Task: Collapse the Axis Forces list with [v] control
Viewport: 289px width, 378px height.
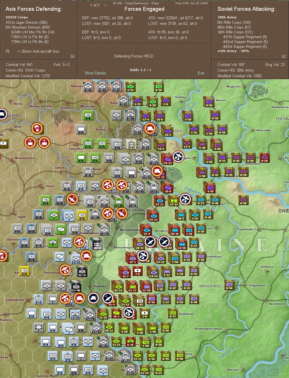Action: pos(73,56)
